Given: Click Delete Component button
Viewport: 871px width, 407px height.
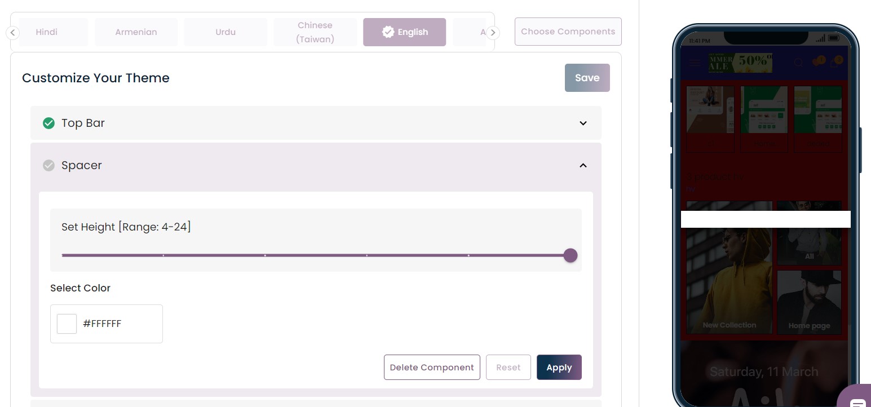Looking at the screenshot, I should coord(432,368).
